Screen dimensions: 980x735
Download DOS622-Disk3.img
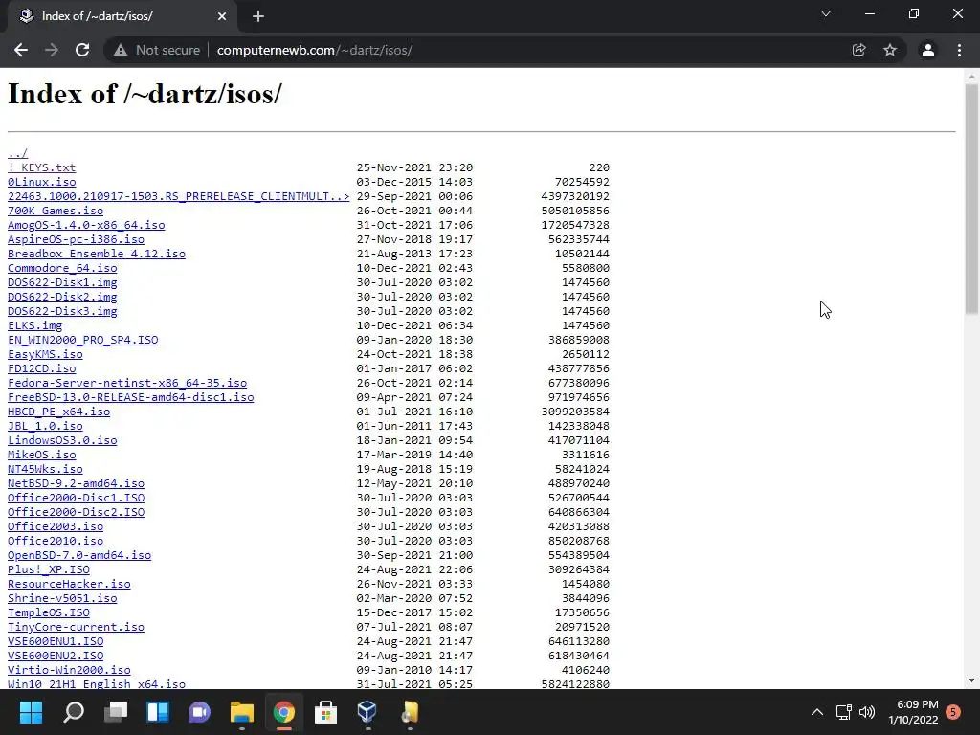click(x=62, y=311)
